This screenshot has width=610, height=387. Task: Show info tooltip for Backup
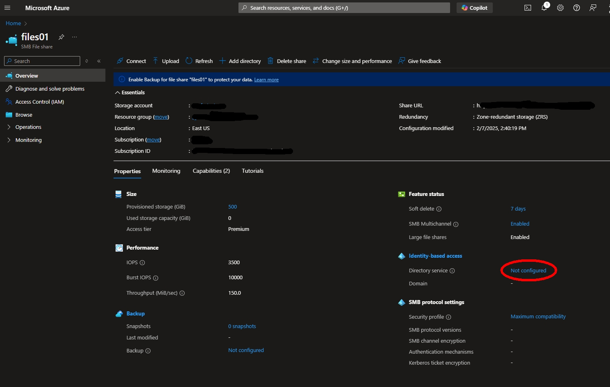148,351
